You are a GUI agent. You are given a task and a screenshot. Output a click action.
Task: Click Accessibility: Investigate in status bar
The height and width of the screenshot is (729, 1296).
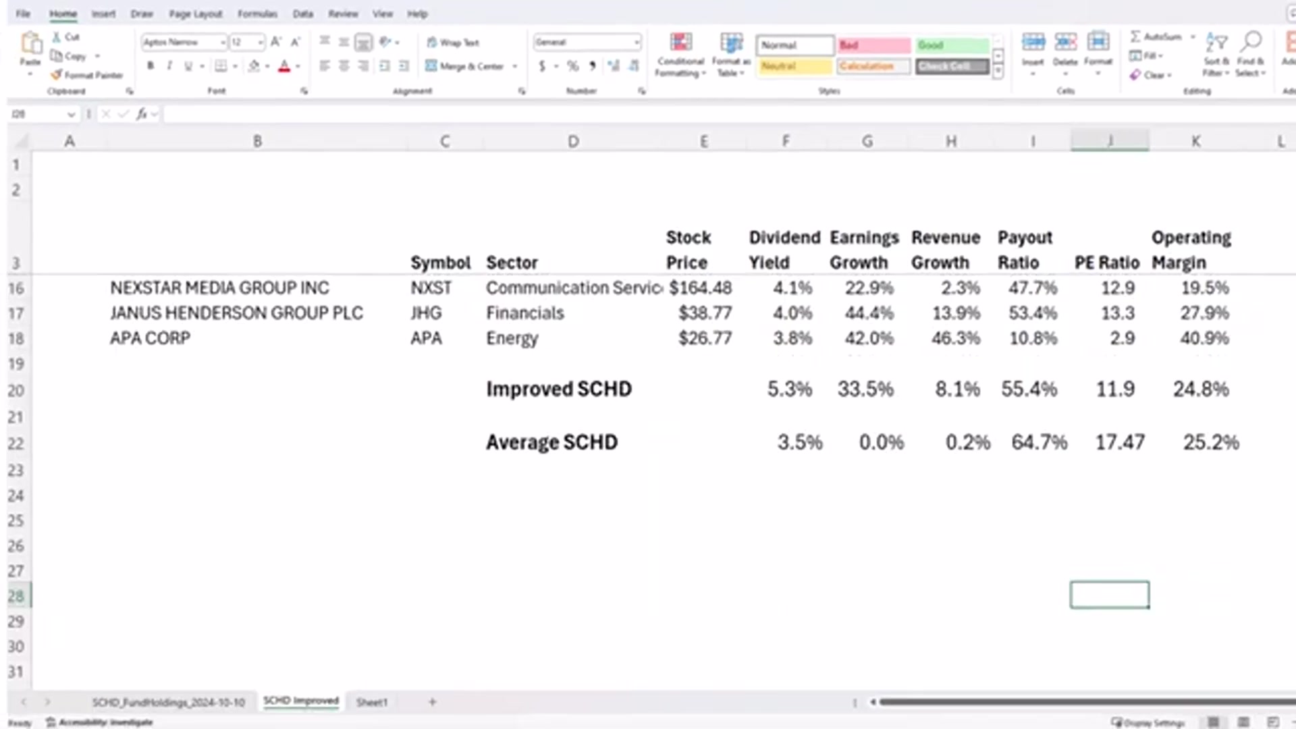coord(100,722)
